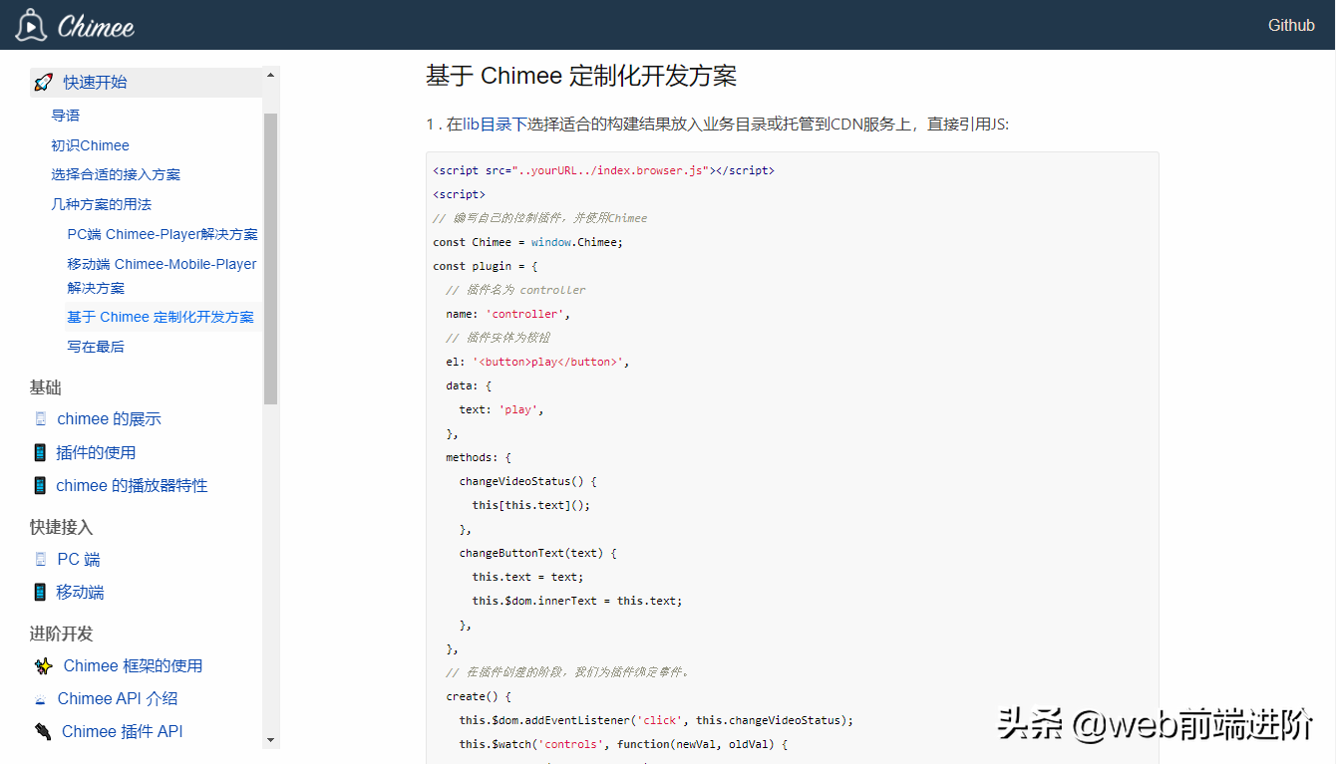Click the icon beside PC 端
Viewport: 1336px width, 764px height.
41,559
